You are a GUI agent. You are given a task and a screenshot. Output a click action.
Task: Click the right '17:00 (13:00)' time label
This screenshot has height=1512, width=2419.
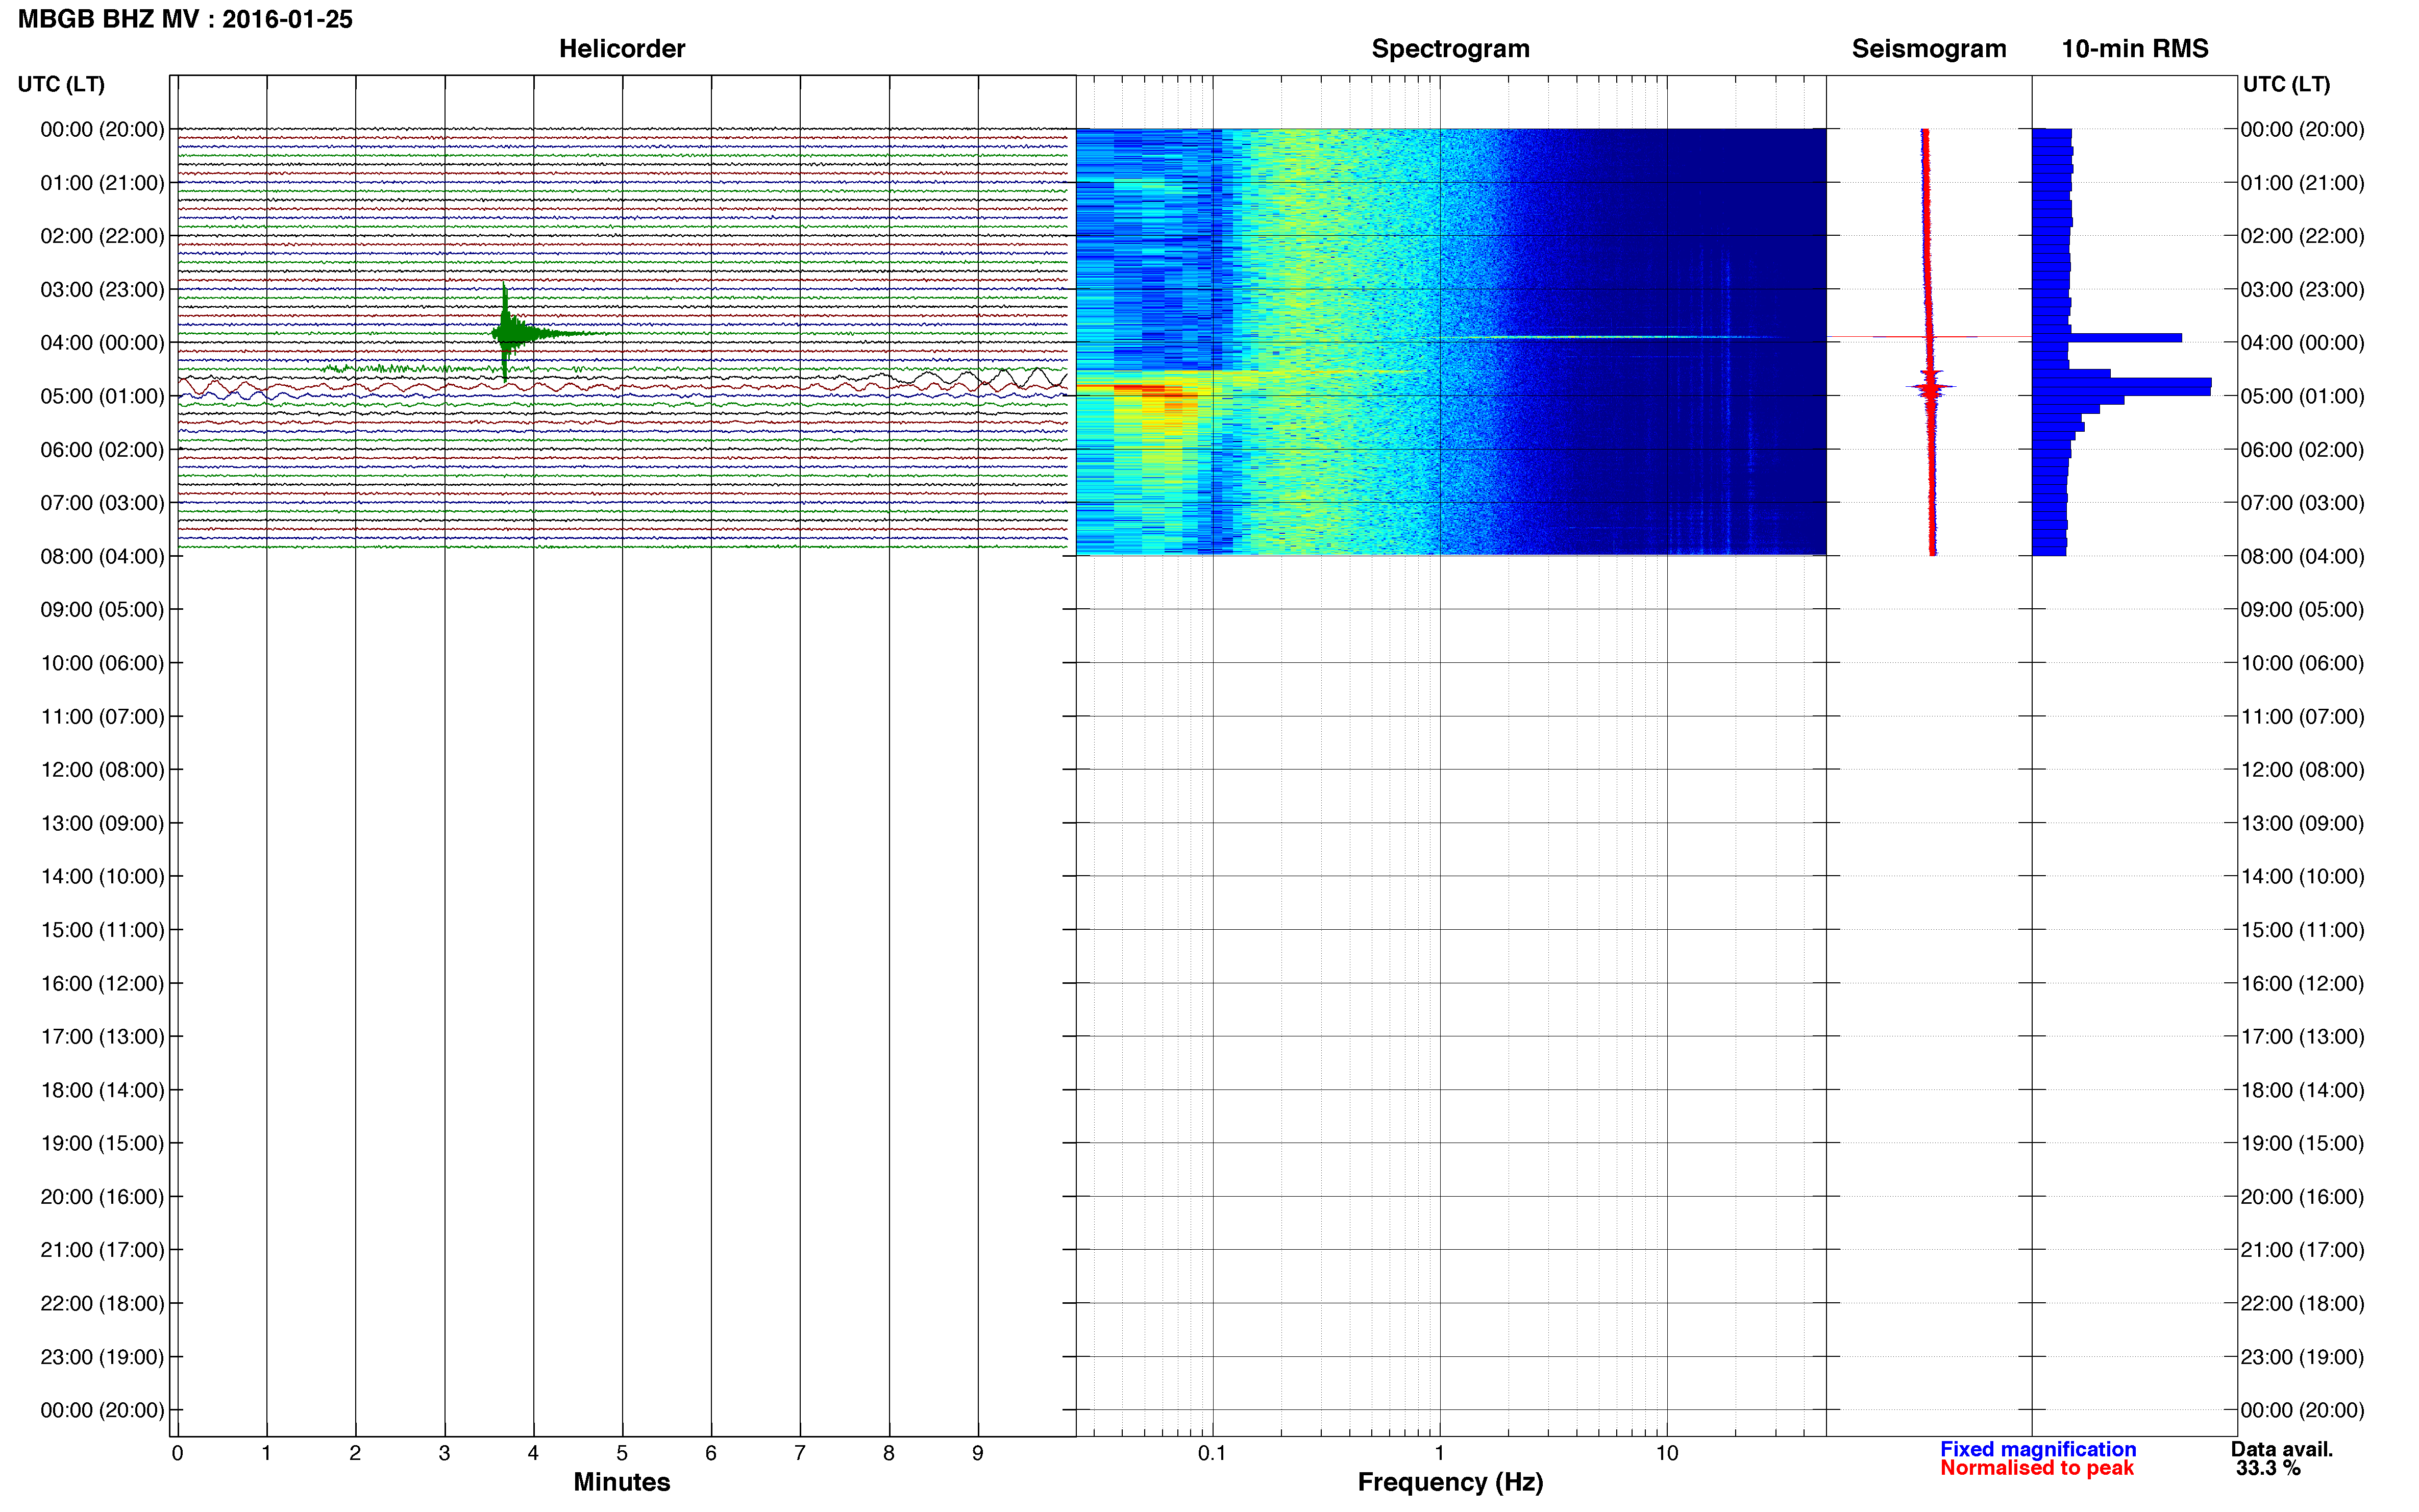point(2302,1037)
